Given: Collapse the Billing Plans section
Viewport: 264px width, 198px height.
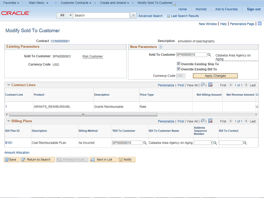Looking at the screenshot, I should [x=9, y=121].
